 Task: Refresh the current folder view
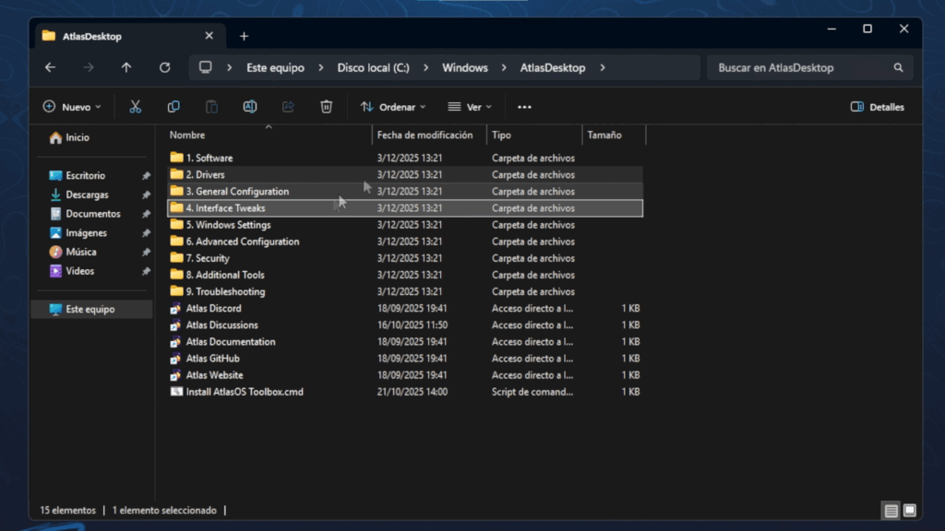coord(164,67)
